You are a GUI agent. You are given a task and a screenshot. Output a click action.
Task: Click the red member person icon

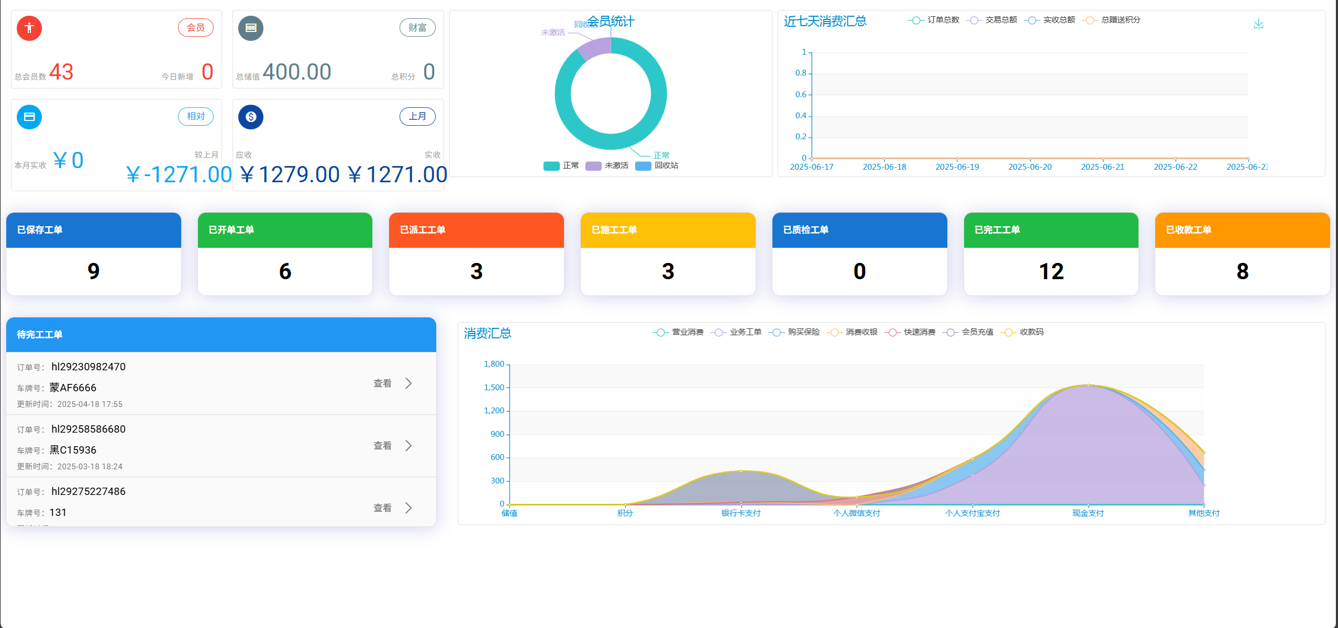tap(29, 28)
